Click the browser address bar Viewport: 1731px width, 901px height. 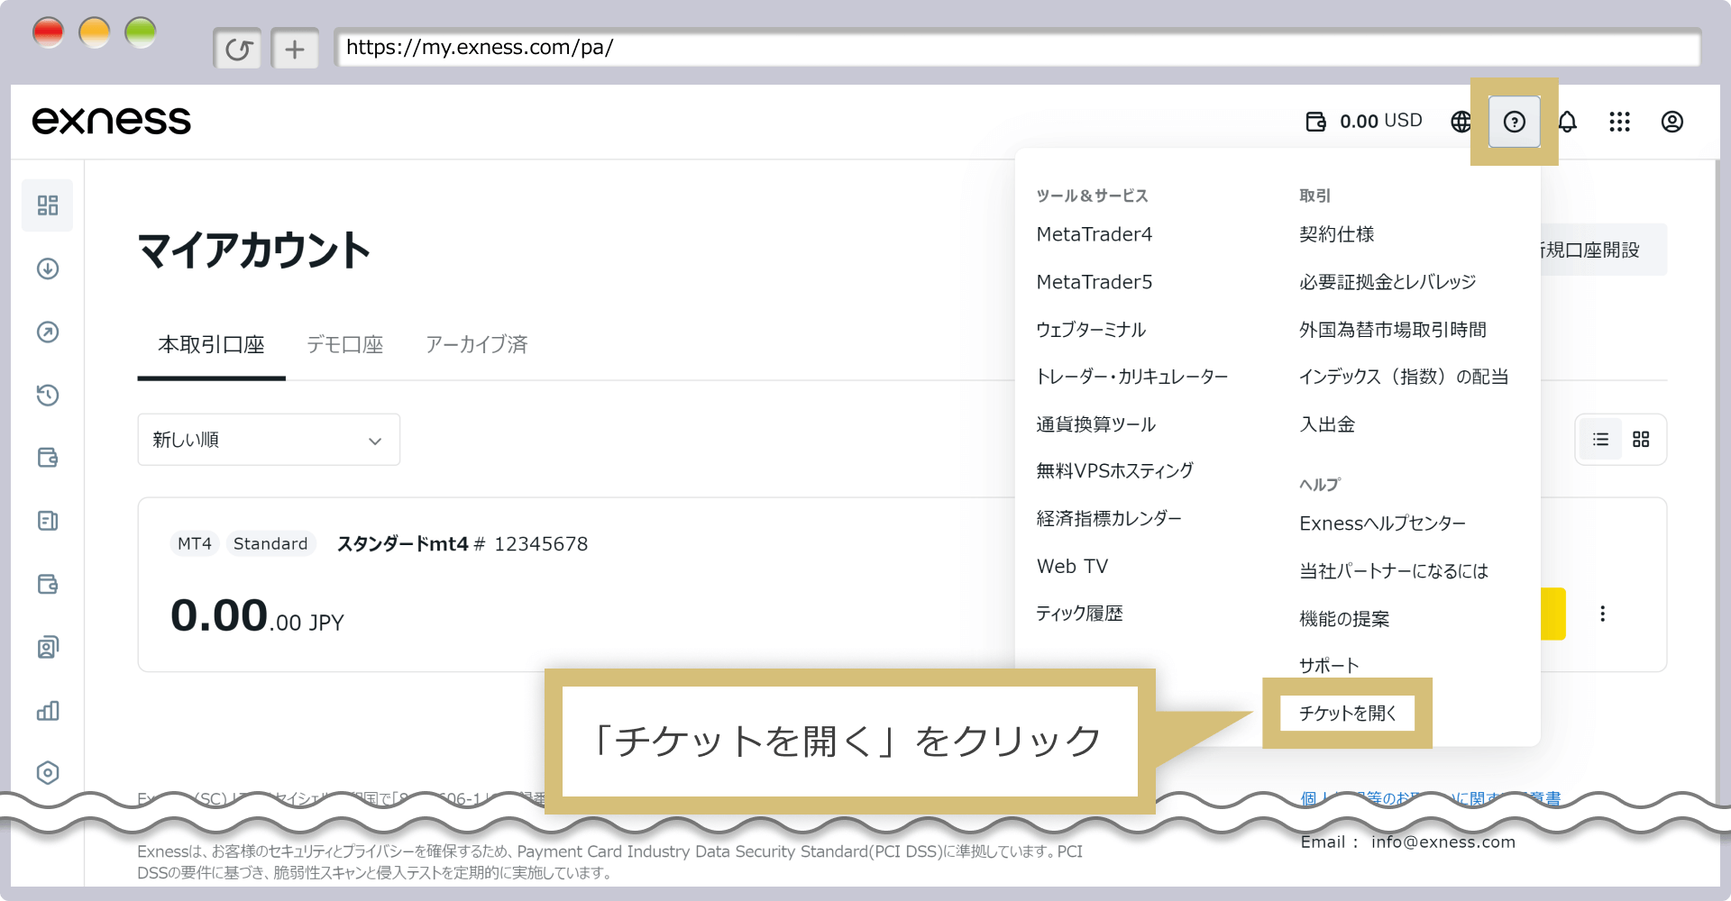[1017, 48]
